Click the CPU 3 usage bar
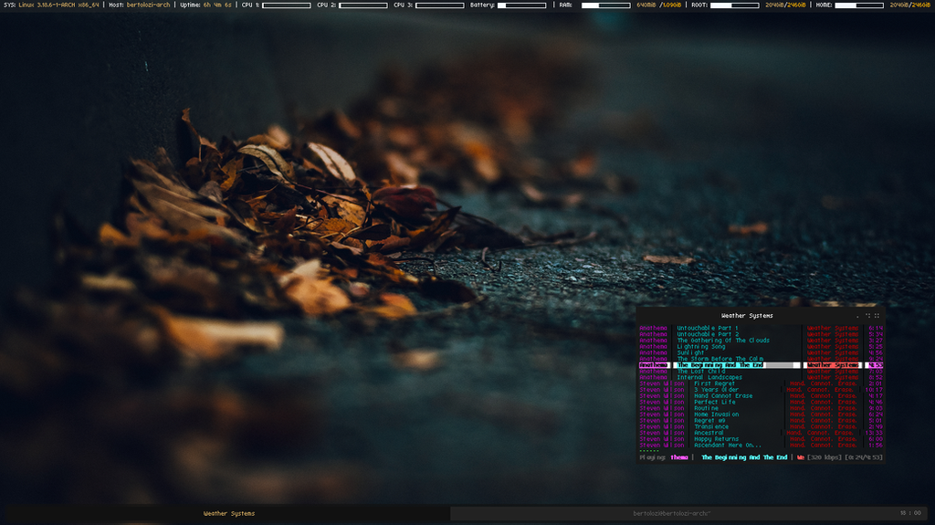This screenshot has height=525, width=935. coord(439,5)
